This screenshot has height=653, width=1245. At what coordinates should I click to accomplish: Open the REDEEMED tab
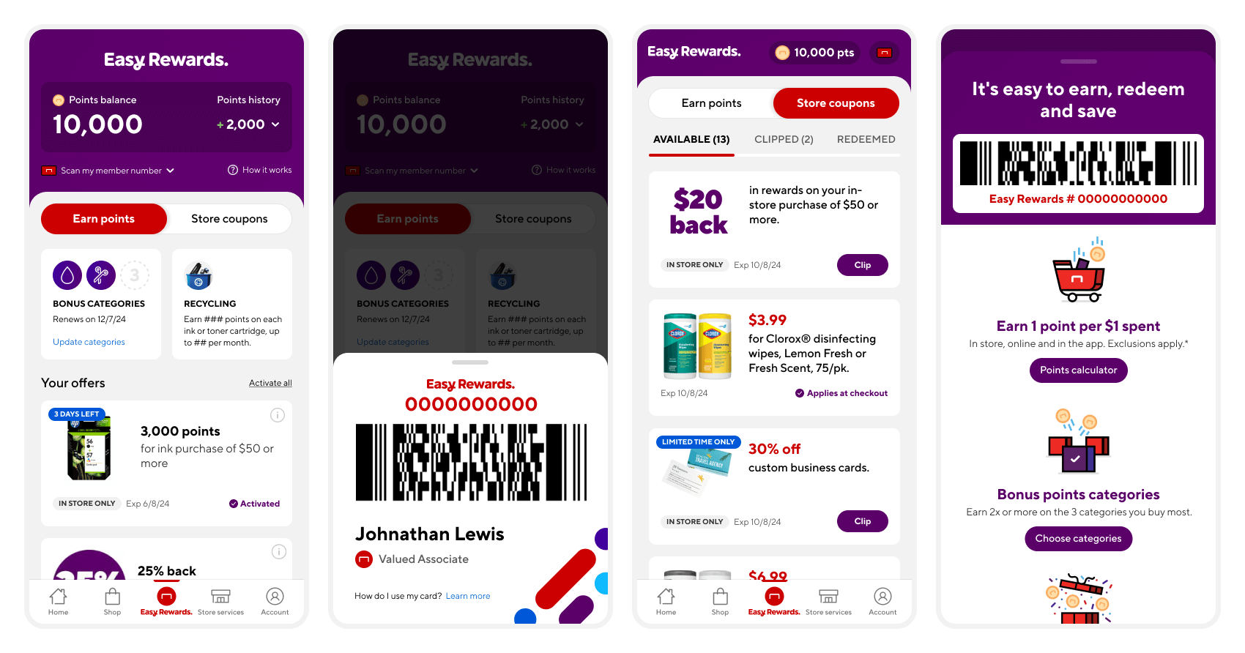click(866, 139)
